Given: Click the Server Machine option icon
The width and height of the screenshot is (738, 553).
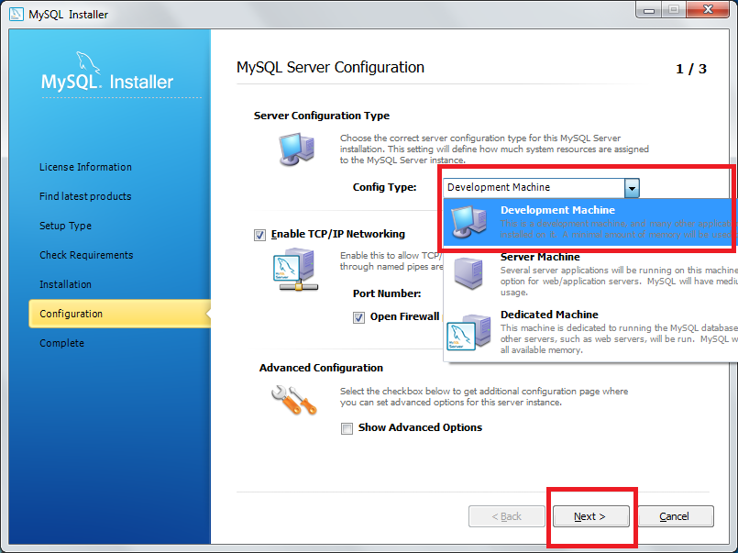Looking at the screenshot, I should (x=468, y=273).
